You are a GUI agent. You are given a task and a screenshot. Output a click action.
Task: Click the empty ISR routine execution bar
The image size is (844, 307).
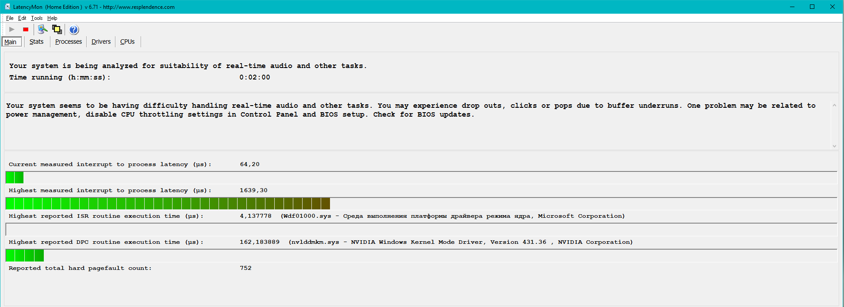(x=421, y=229)
